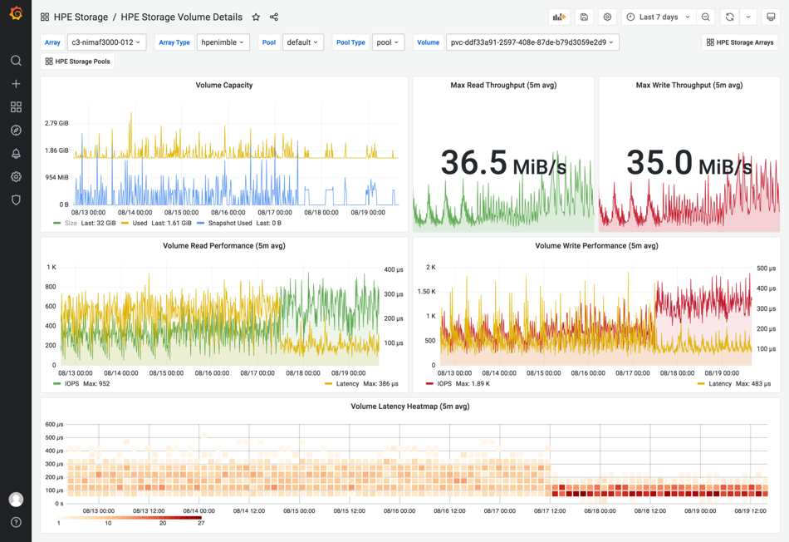Open the Array c3-nimaf3000-012 dropdown

(x=106, y=42)
